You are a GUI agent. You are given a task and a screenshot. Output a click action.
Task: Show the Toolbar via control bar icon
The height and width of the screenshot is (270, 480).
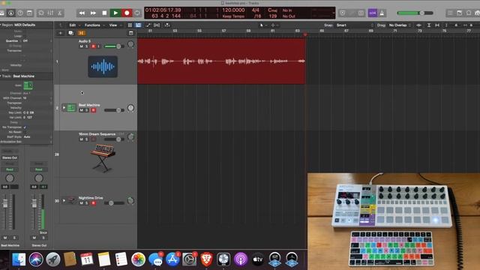[29, 13]
